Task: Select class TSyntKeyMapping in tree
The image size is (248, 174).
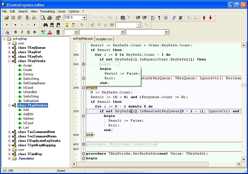Action: tap(37, 145)
